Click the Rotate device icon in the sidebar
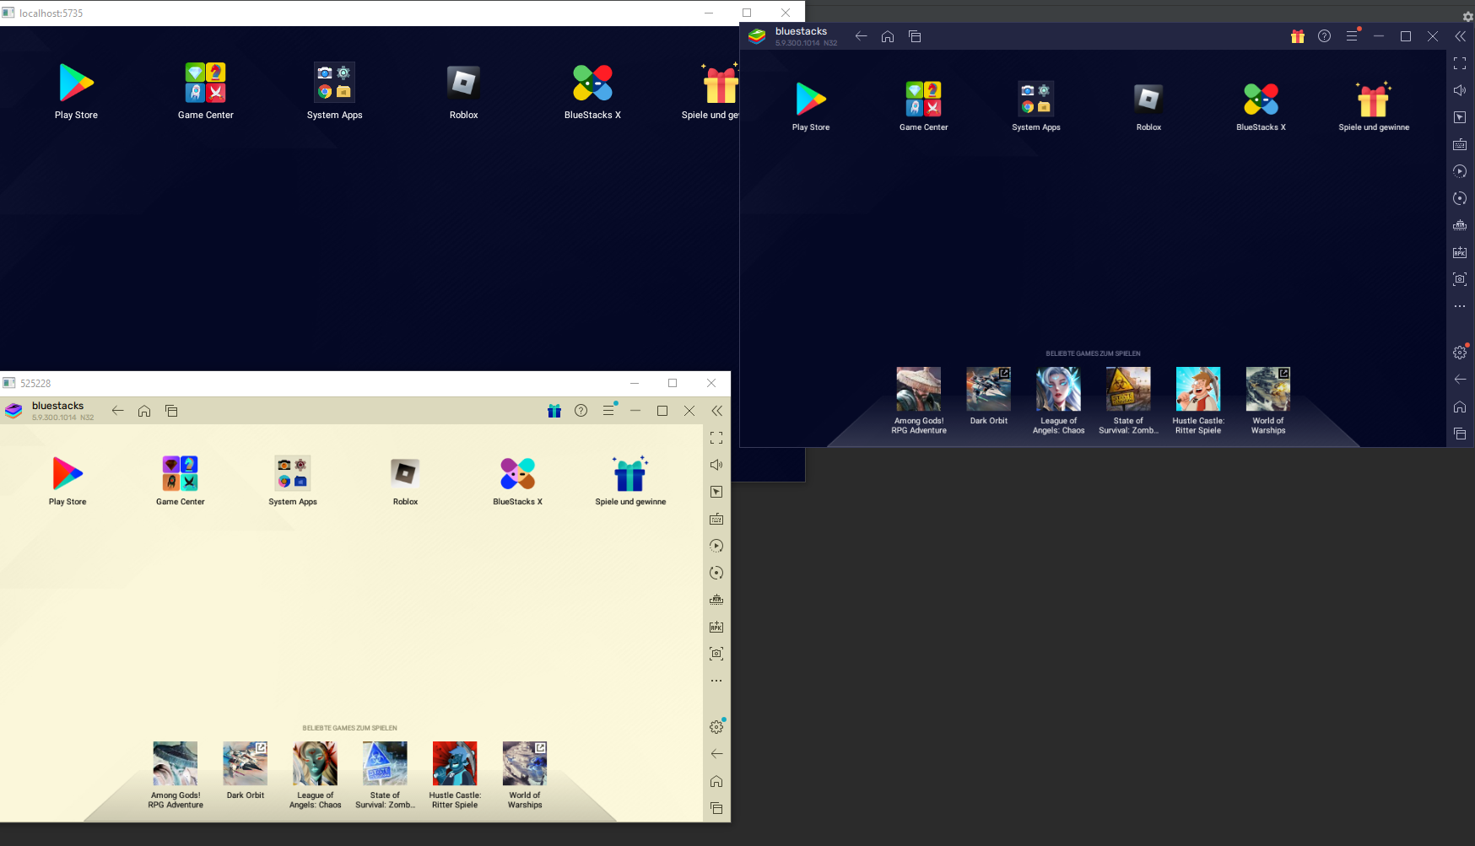Screen dimensions: 1475x846 point(1460,198)
